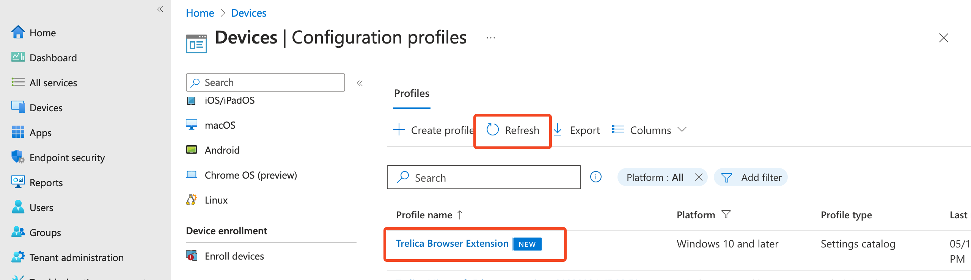Select Android platform in the Policy list

[222, 150]
